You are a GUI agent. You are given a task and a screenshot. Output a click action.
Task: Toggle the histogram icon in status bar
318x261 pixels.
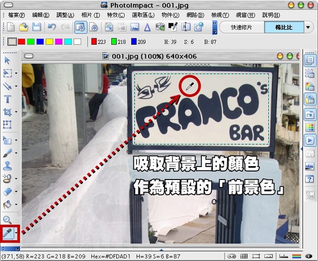284,257
